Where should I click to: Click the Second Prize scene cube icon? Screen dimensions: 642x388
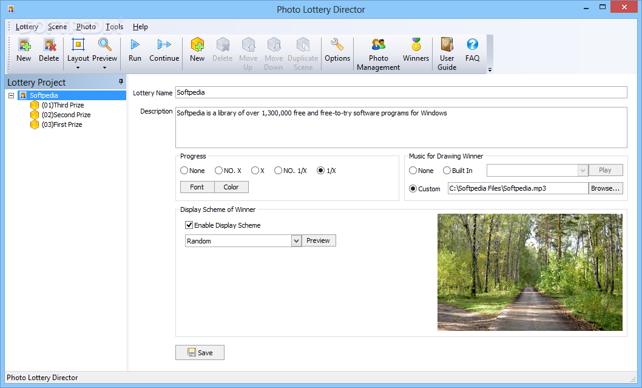(35, 115)
